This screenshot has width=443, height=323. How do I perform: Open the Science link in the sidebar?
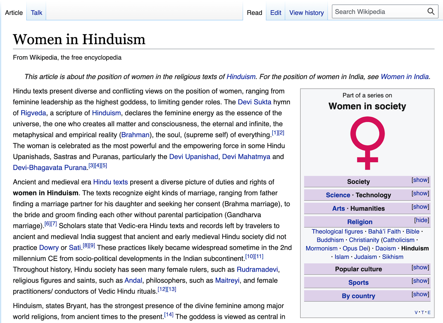(338, 195)
